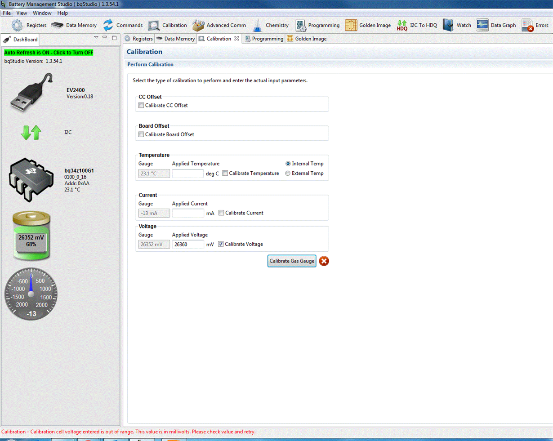The height and width of the screenshot is (441, 553).
Task: Click the Gauge voltage field showing 26352 mV
Action: (154, 245)
